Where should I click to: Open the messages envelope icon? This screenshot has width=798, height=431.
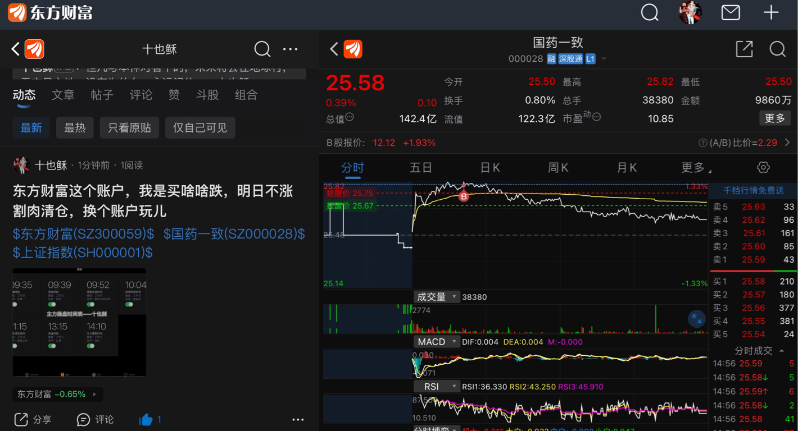click(731, 12)
